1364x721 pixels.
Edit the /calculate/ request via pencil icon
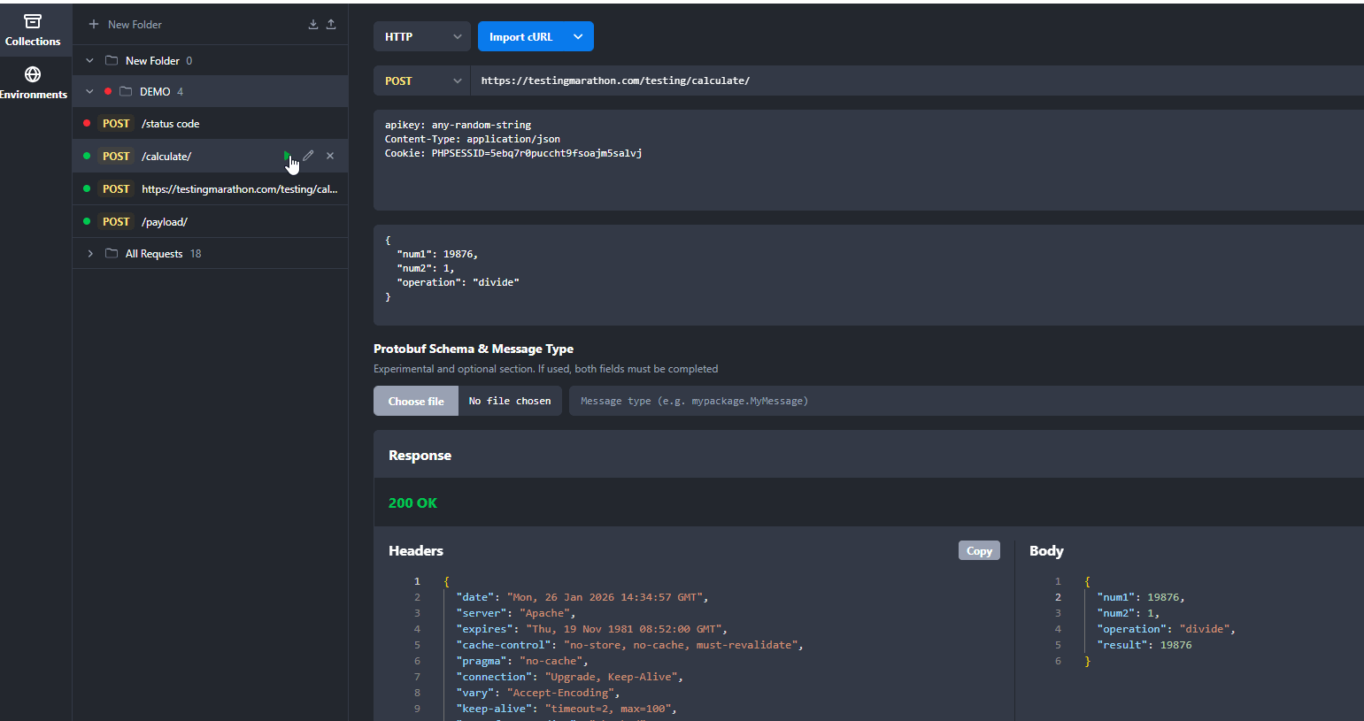pyautogui.click(x=308, y=155)
